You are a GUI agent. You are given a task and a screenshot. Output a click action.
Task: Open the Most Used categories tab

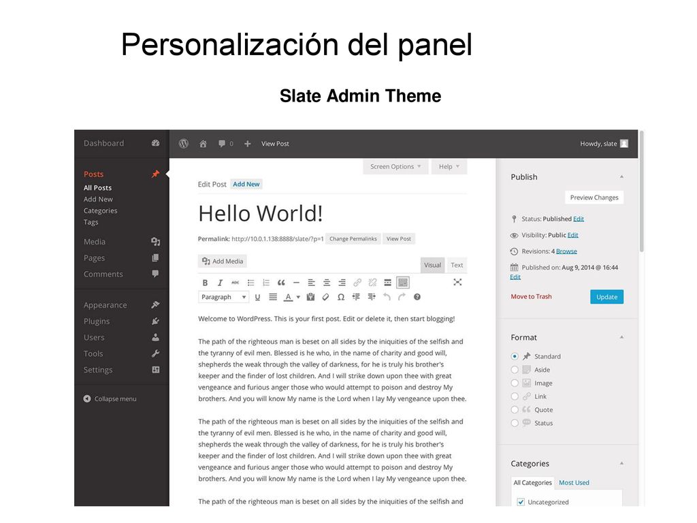[x=574, y=483]
